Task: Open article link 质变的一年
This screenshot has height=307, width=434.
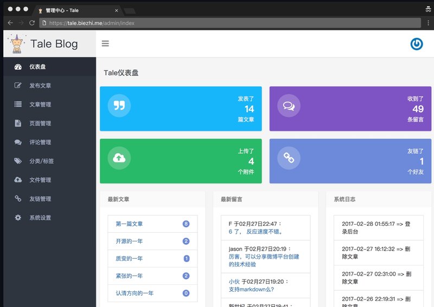Action: pos(129,259)
